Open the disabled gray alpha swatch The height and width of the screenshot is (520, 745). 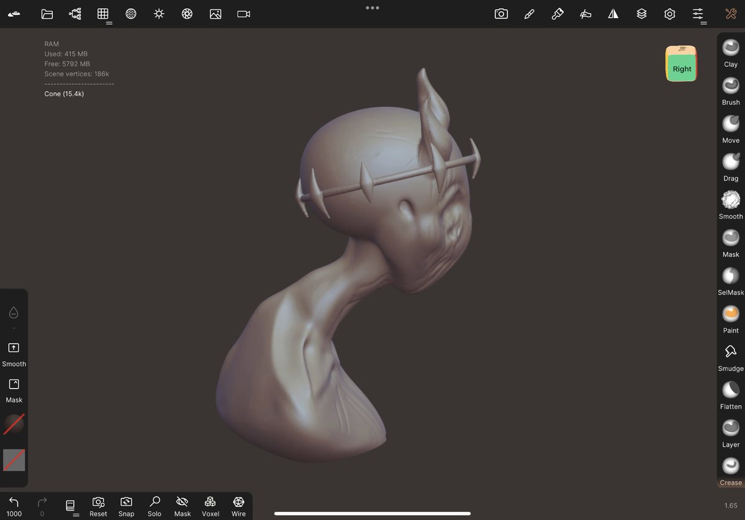[14, 460]
